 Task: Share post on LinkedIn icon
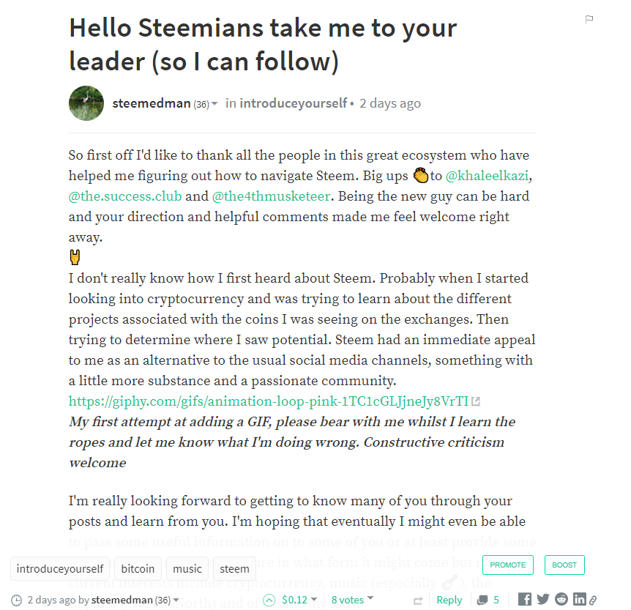click(579, 600)
